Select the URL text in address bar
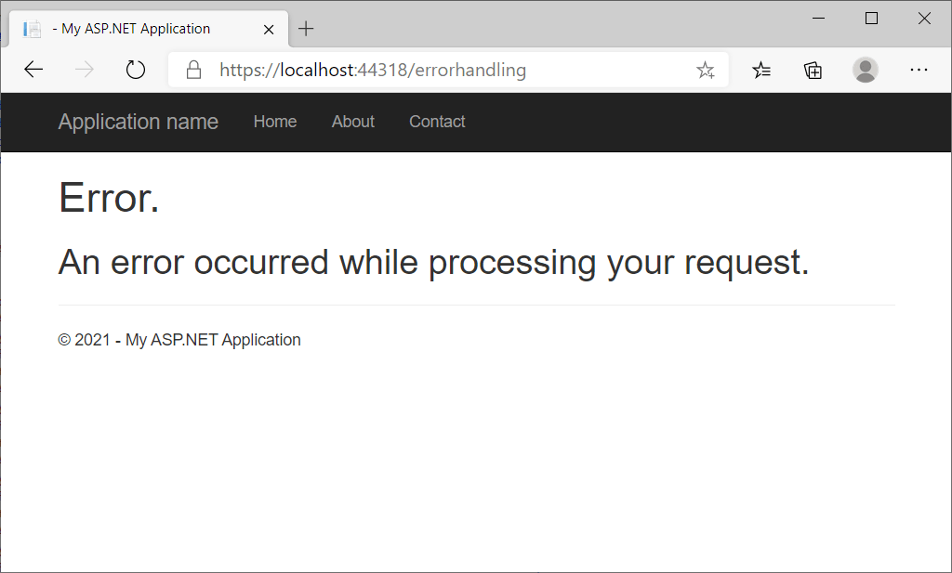This screenshot has width=952, height=573. pyautogui.click(x=372, y=69)
